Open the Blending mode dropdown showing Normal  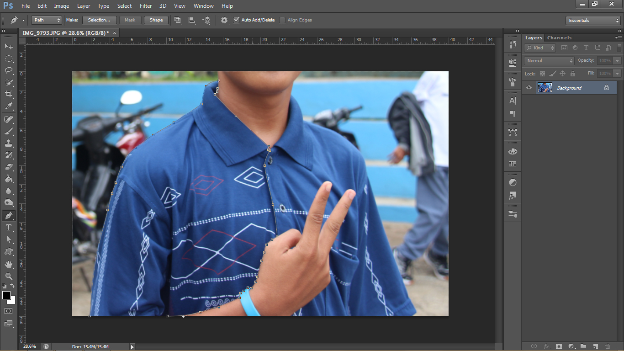tap(548, 60)
